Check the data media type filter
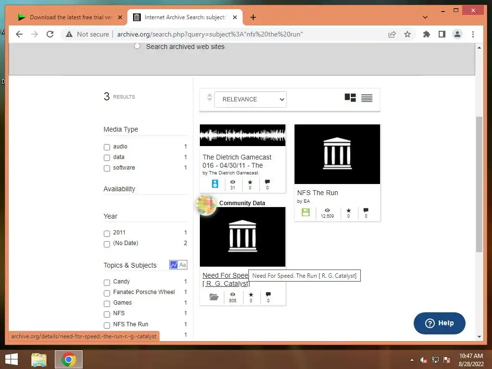Image resolution: width=492 pixels, height=369 pixels. point(107,158)
